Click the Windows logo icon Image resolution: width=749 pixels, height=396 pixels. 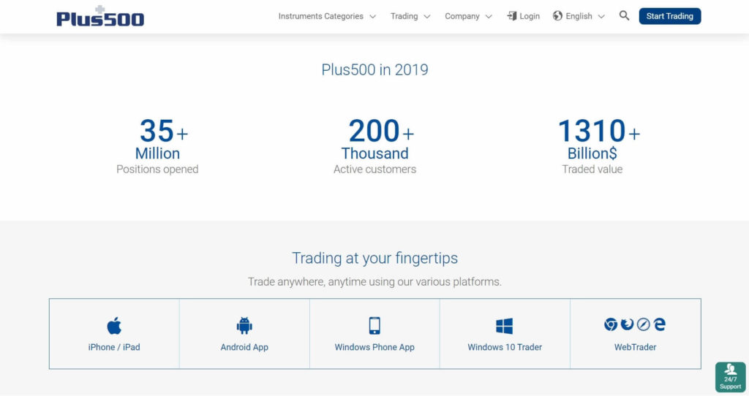505,326
